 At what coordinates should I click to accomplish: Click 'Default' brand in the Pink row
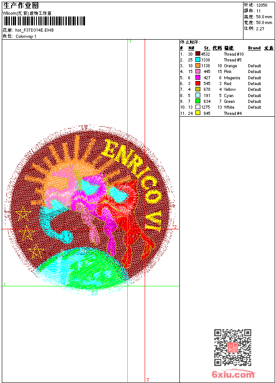pos(254,72)
